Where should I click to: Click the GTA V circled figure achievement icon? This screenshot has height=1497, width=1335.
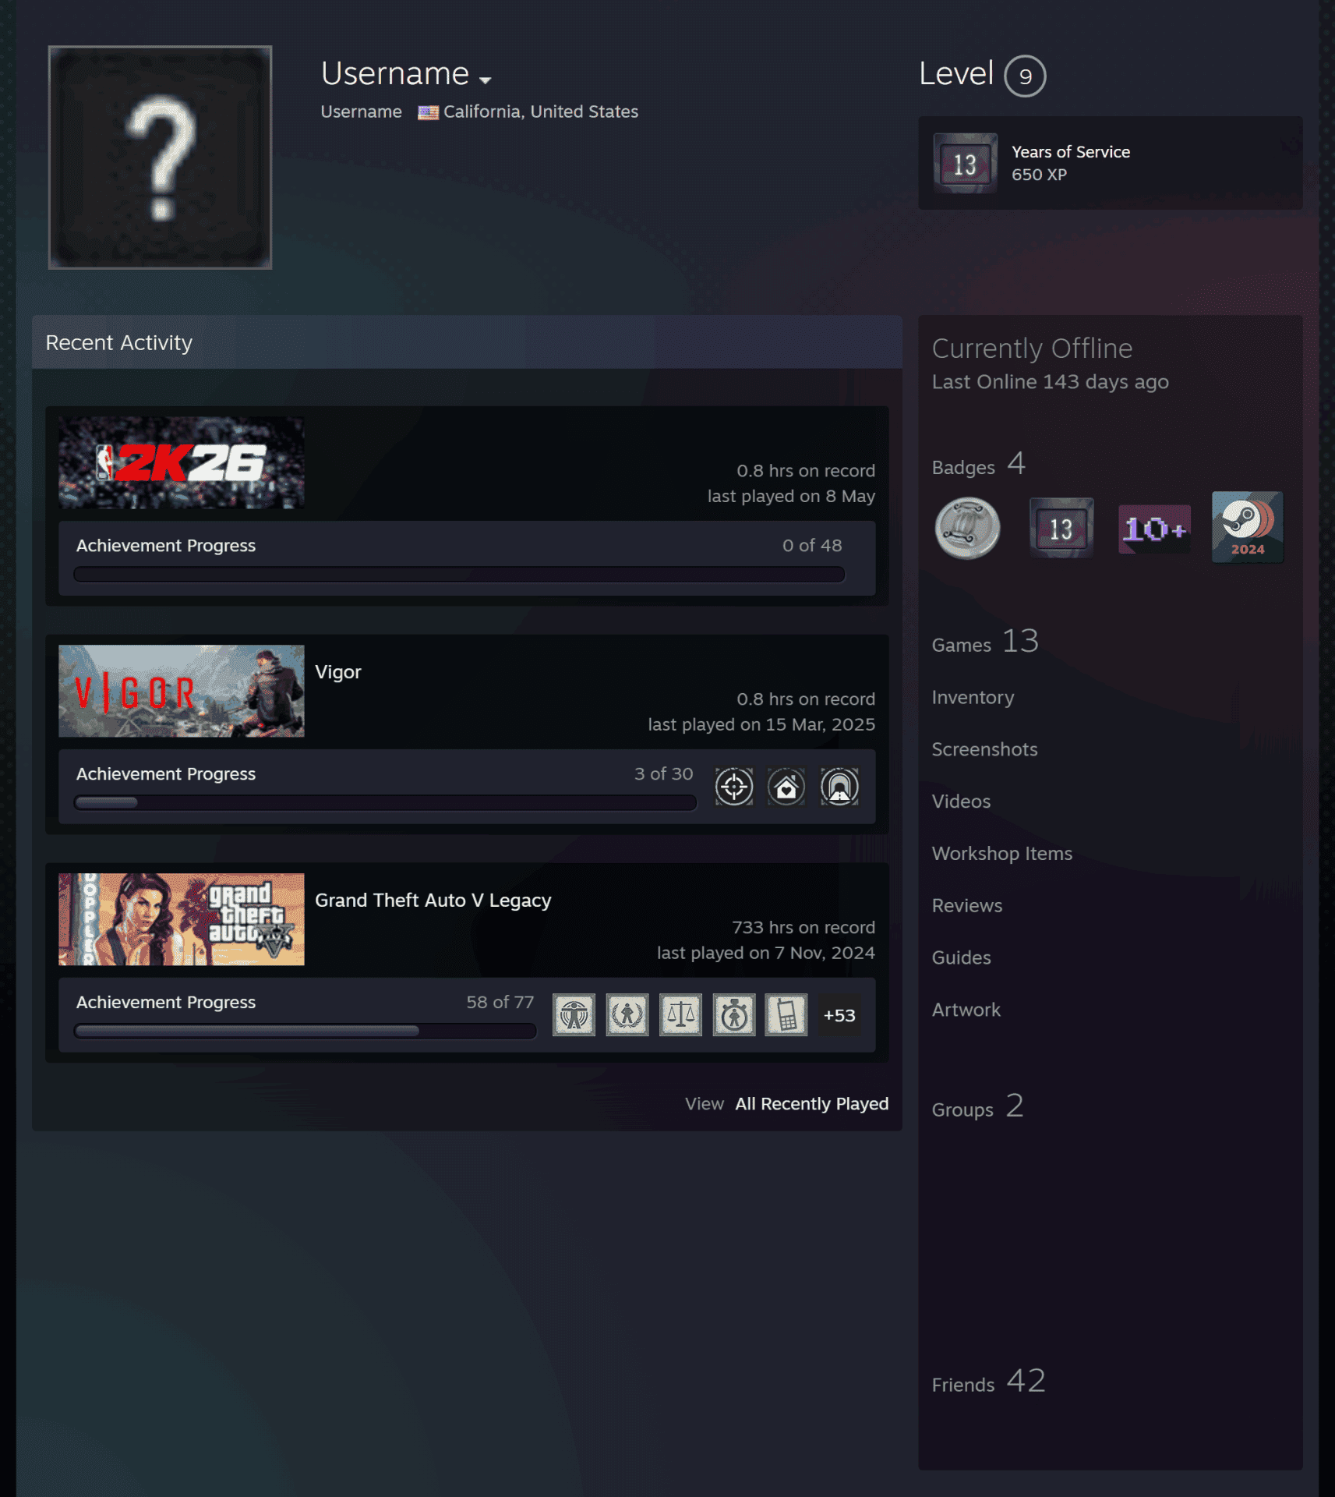(x=734, y=1015)
